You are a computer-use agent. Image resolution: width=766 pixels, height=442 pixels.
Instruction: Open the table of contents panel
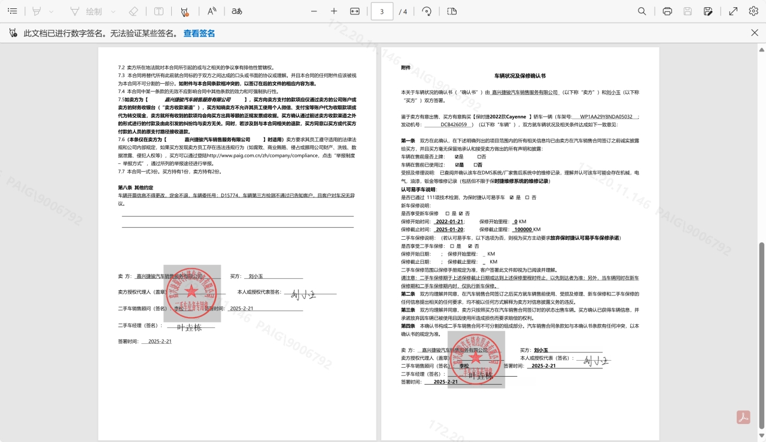13,11
